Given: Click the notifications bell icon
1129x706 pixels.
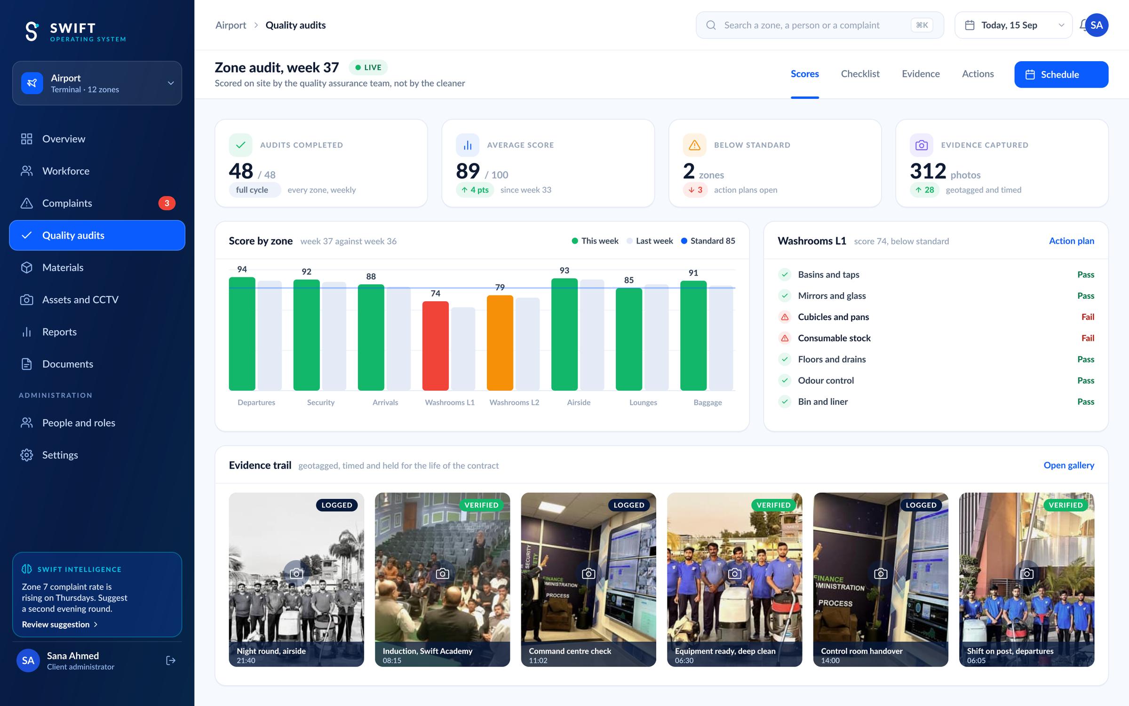Looking at the screenshot, I should [1082, 25].
